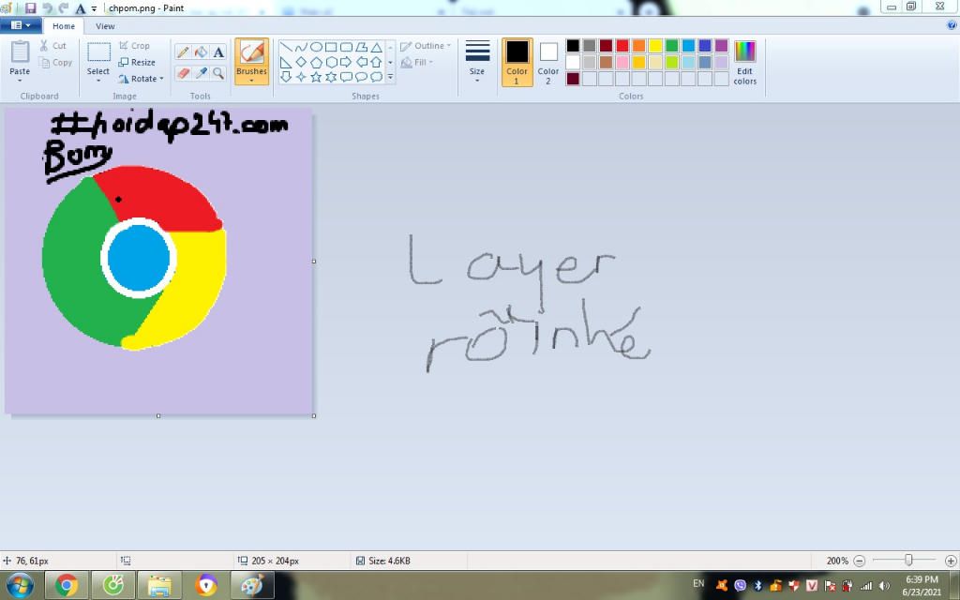
Task: Click the Undo arrow in title bar
Action: pos(47,7)
